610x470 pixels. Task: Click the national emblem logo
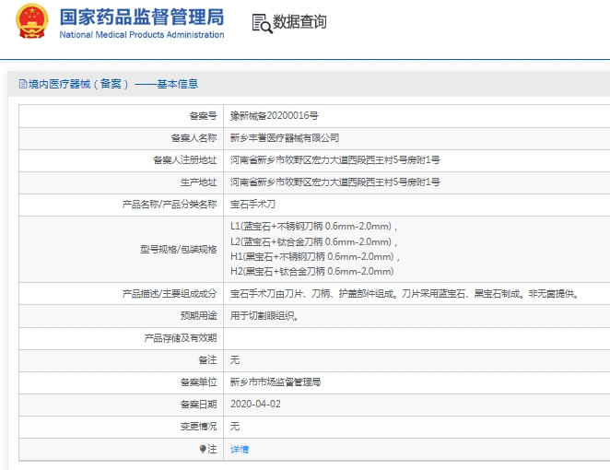click(32, 21)
